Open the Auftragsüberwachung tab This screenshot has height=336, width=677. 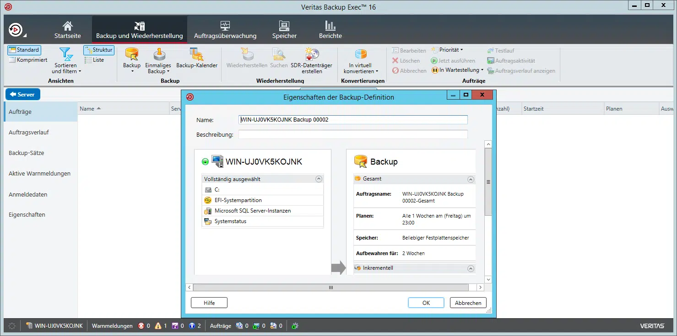pyautogui.click(x=225, y=30)
